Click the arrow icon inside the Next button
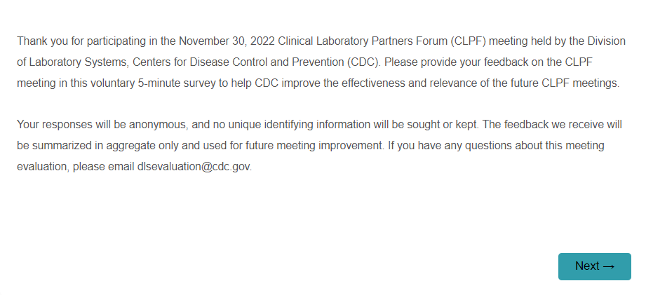 pyautogui.click(x=608, y=266)
